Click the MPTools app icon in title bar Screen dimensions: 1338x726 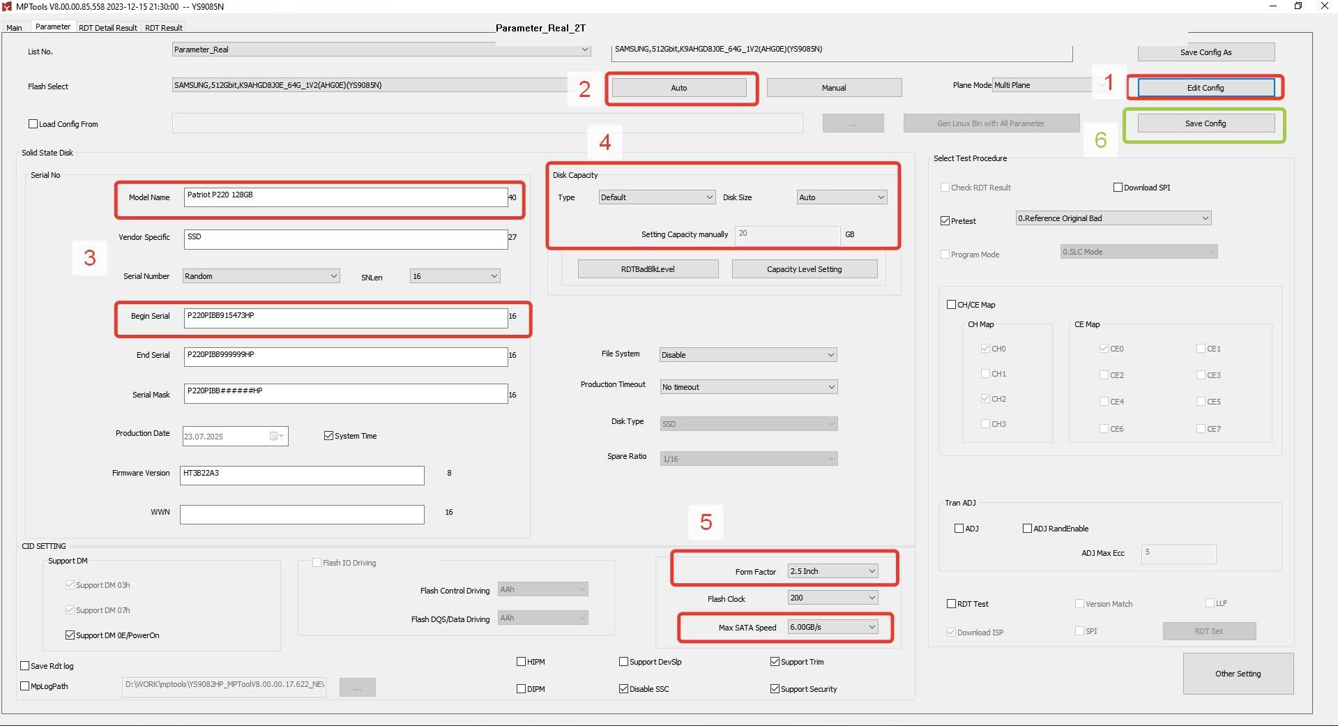coord(8,6)
